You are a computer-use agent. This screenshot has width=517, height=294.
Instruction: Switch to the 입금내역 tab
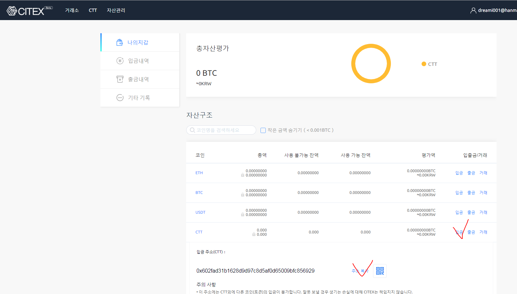pyautogui.click(x=140, y=61)
